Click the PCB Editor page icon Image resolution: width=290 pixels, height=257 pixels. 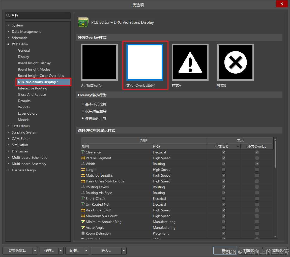pyautogui.click(x=83, y=22)
